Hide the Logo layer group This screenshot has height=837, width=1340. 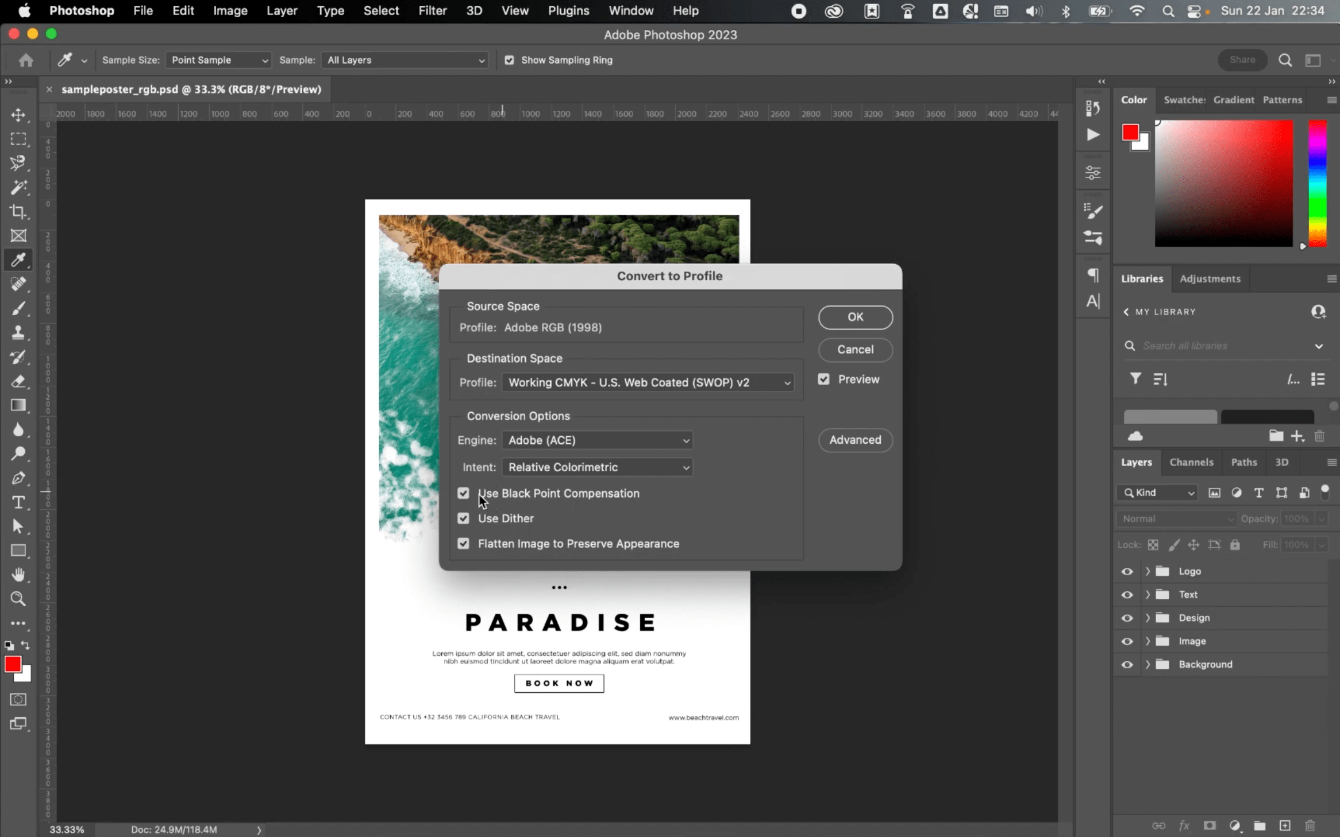click(1127, 572)
